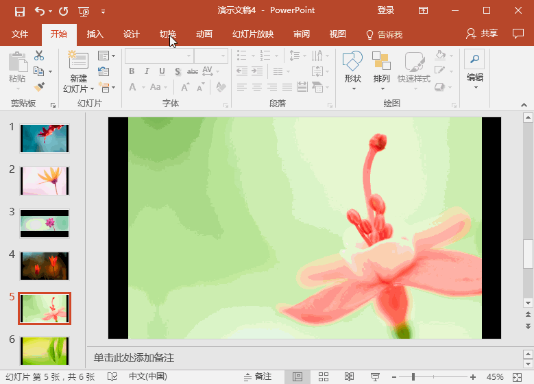
Task: Open the 排列 arrange menu
Action: click(381, 71)
